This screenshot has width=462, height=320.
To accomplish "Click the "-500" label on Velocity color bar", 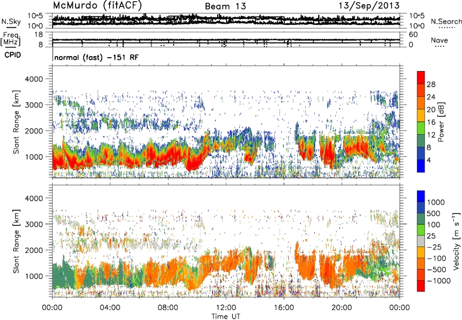I will point(437,270).
